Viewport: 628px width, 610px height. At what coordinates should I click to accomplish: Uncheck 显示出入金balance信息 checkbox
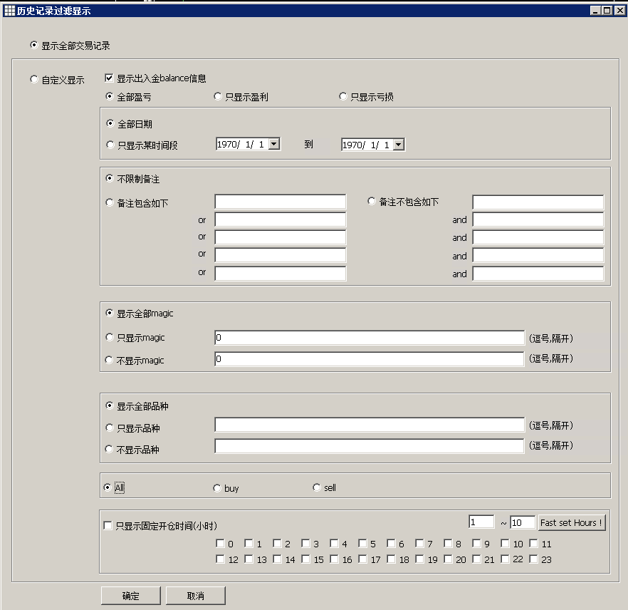[110, 78]
